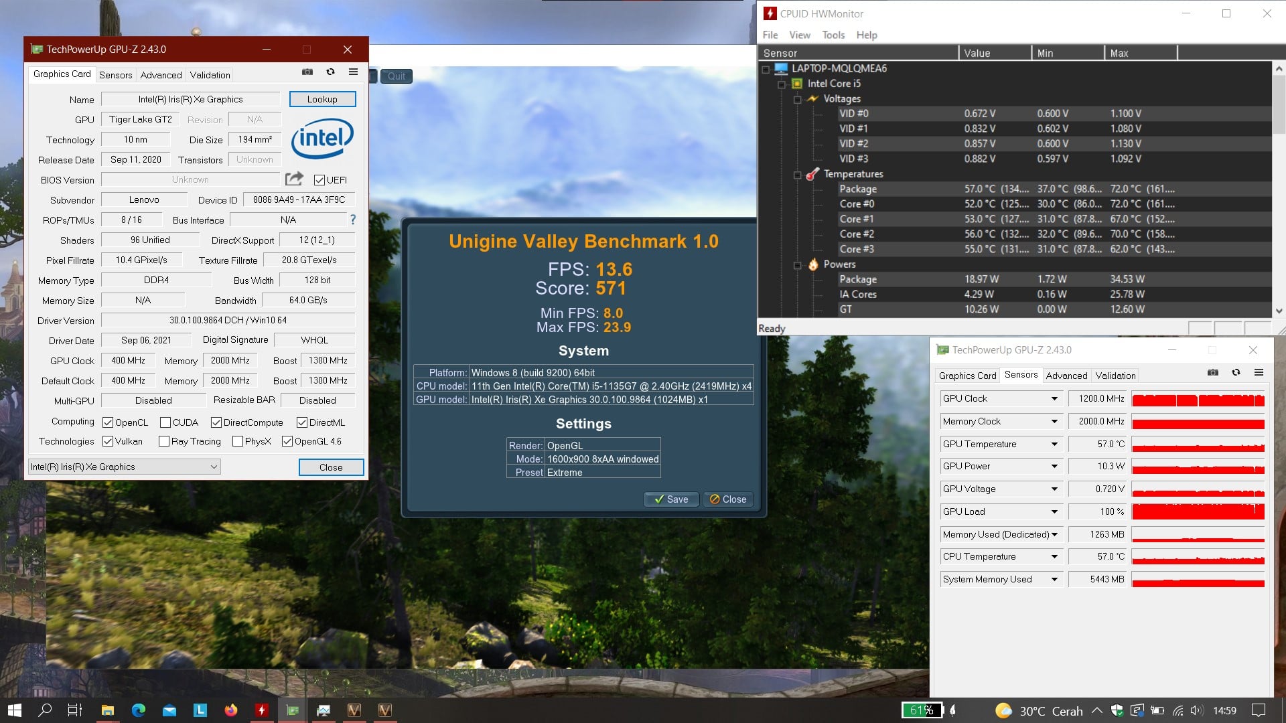Click the HWMonitor vertical scrollbar down arrow

coord(1279,311)
